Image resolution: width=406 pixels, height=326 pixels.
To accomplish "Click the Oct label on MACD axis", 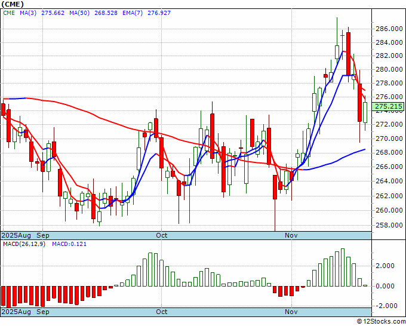I will pos(162,312).
